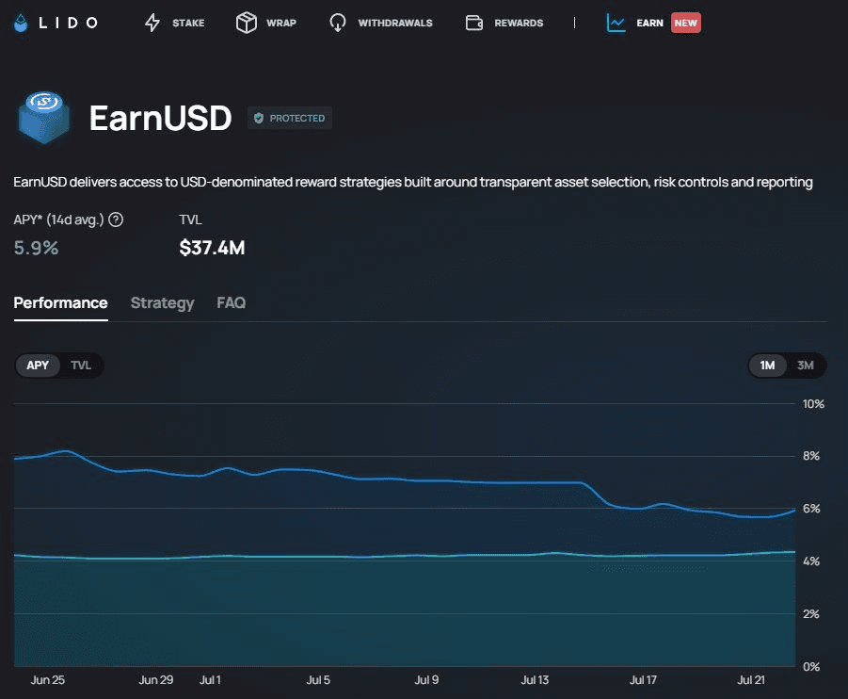Click the Protected shield badge

click(289, 118)
